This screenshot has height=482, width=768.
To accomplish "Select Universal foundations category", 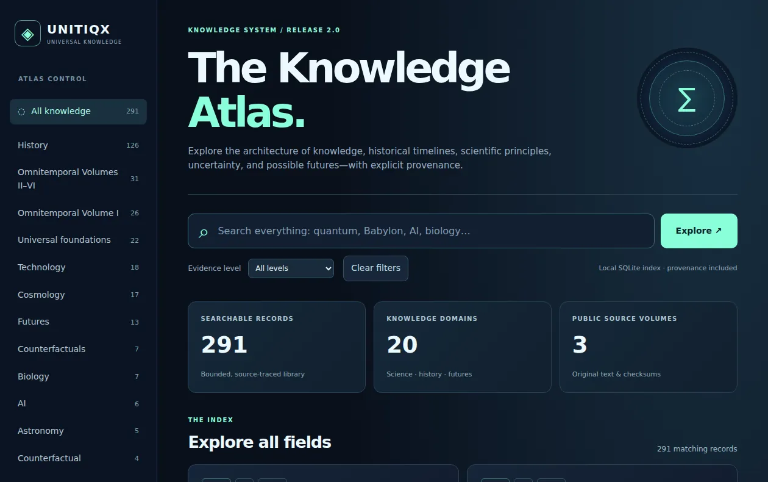I will tap(78, 240).
